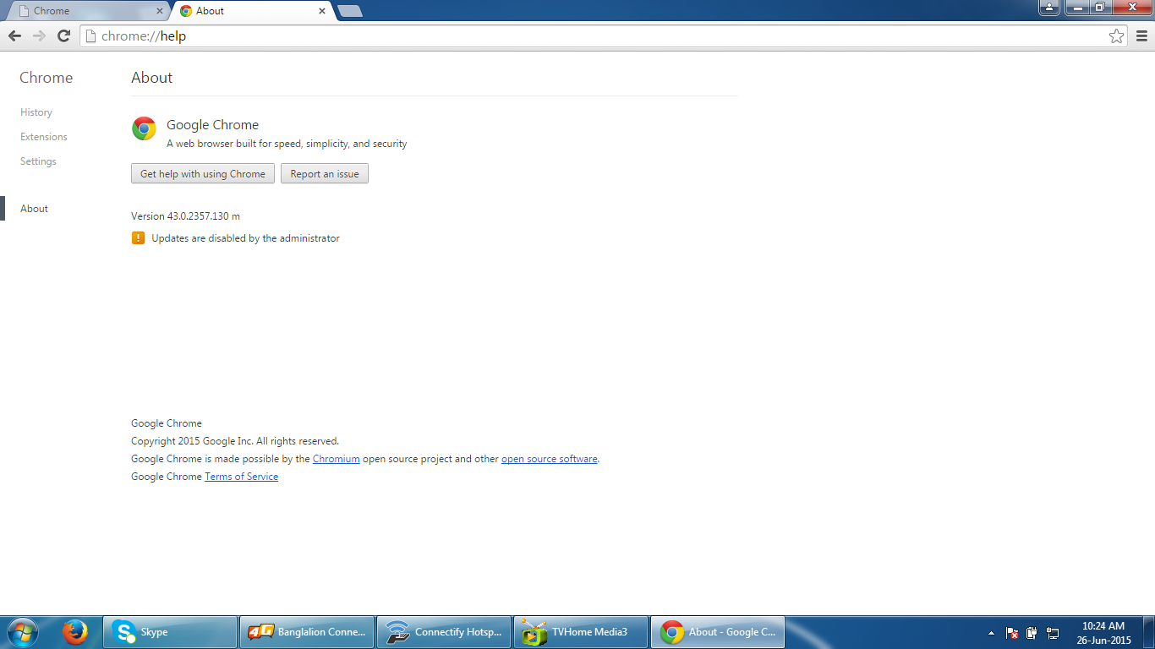Close the first Chrome tab
Image resolution: width=1155 pixels, height=649 pixels.
pyautogui.click(x=160, y=11)
